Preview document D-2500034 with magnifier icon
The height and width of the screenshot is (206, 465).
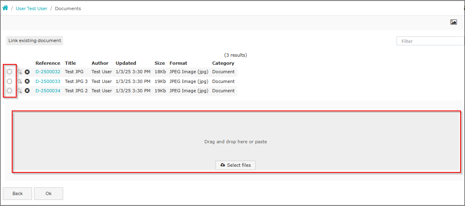(x=19, y=91)
